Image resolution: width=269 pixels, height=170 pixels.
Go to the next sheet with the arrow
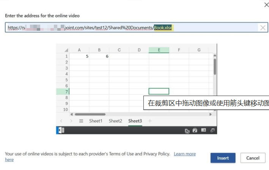pyautogui.click(x=71, y=121)
